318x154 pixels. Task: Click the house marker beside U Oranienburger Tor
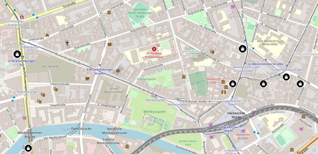17,54
